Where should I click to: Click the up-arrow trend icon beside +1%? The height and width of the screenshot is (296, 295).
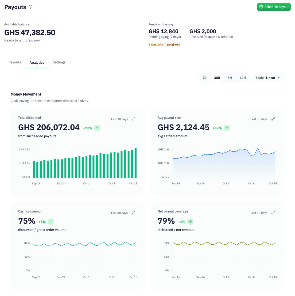point(190,222)
